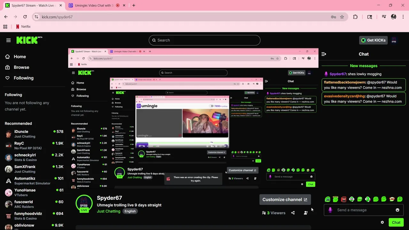Open evasivedensityzsrdjhhg's username in chat
This screenshot has height=230, width=409.
(344, 96)
